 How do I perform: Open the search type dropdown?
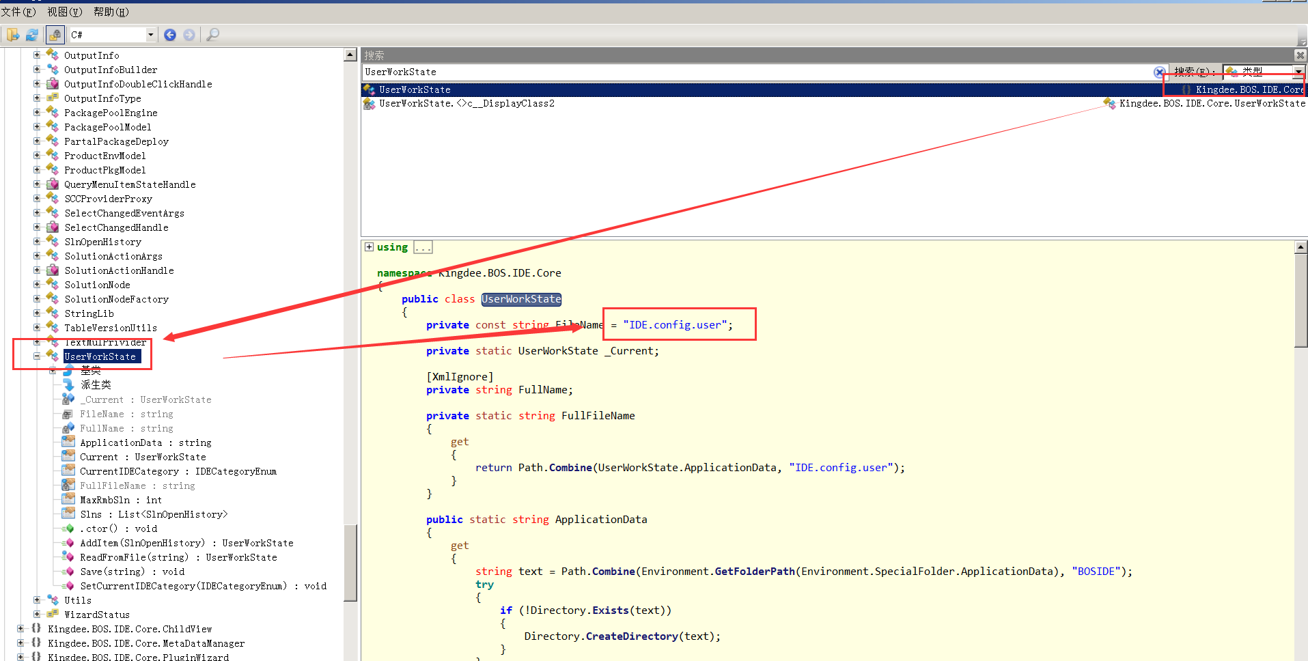click(1298, 72)
